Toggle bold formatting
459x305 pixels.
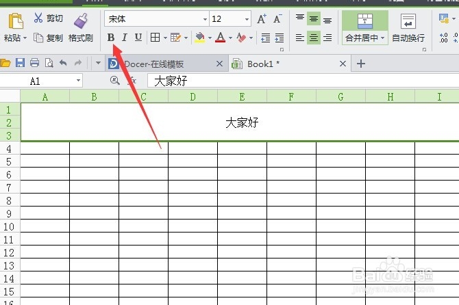tap(111, 38)
